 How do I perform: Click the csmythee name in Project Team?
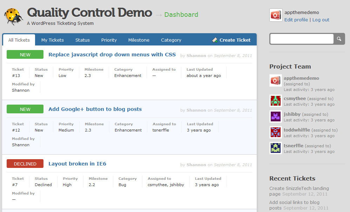295,98
